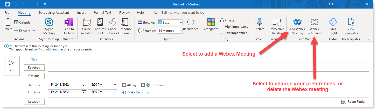377x111 pixels.
Task: Mark meeting as Private
Action: [x=227, y=20]
